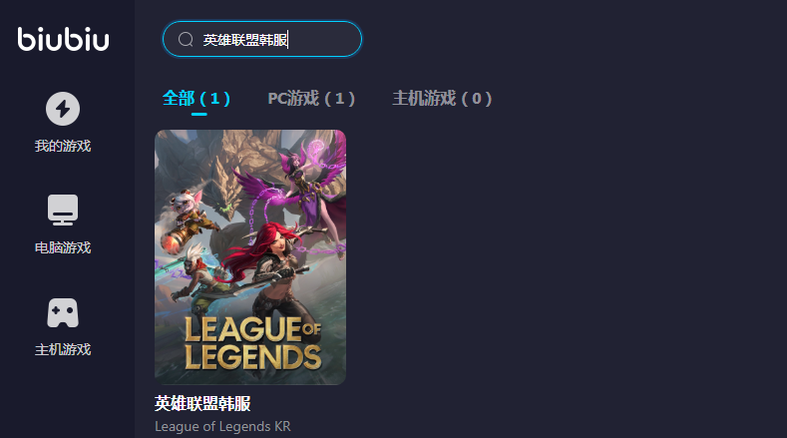The width and height of the screenshot is (787, 438).
Task: Click the blue underline beneath 全部 tab
Action: 198,114
